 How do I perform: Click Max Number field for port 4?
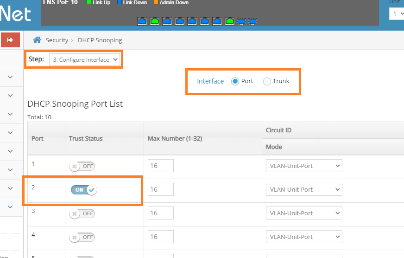pos(160,237)
